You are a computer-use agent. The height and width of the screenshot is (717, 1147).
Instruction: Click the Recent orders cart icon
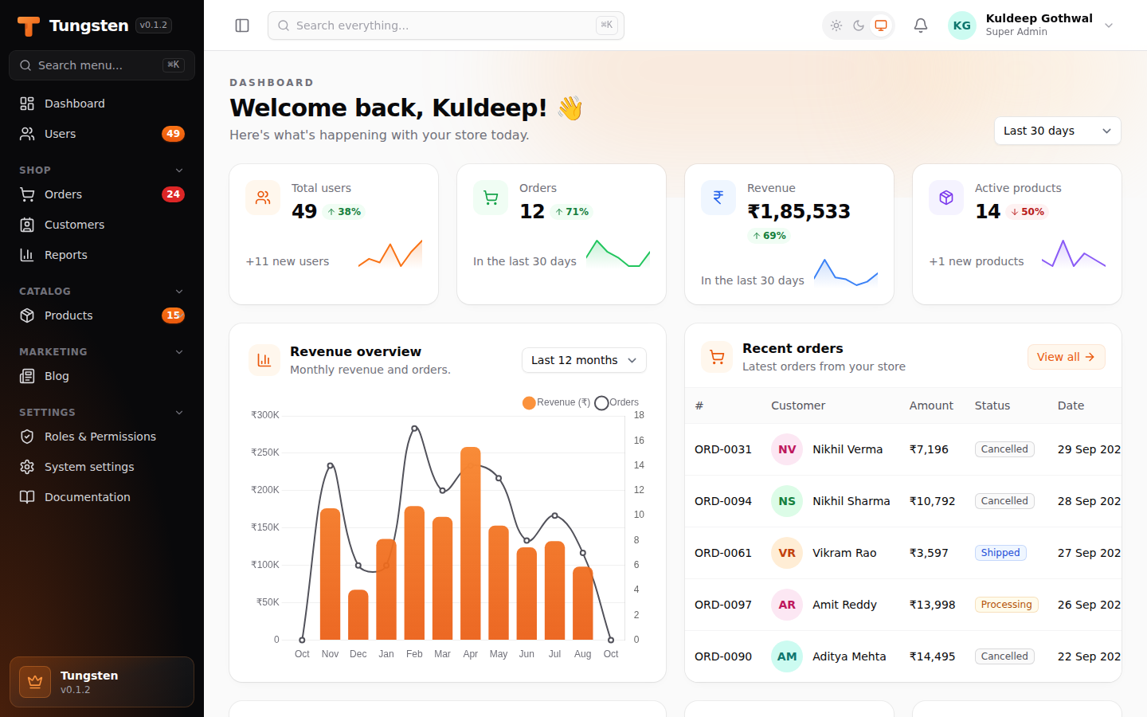(x=717, y=357)
